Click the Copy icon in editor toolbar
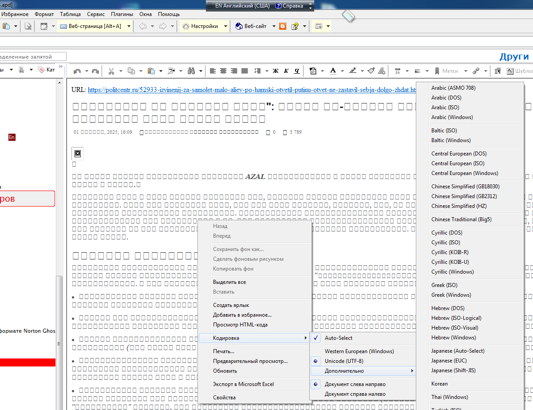This screenshot has width=533, height=410. [131, 71]
